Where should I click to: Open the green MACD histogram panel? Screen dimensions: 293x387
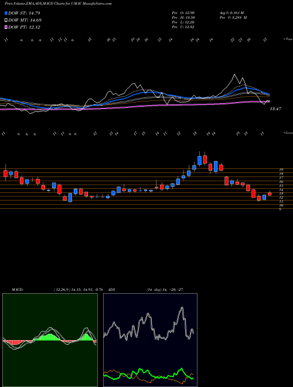pos(50,340)
